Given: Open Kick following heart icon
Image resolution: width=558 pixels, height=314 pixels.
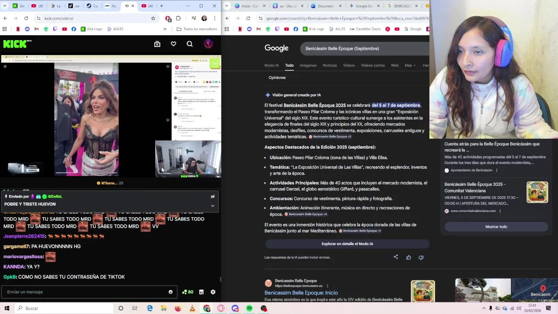Looking at the screenshot, I should click(x=174, y=44).
